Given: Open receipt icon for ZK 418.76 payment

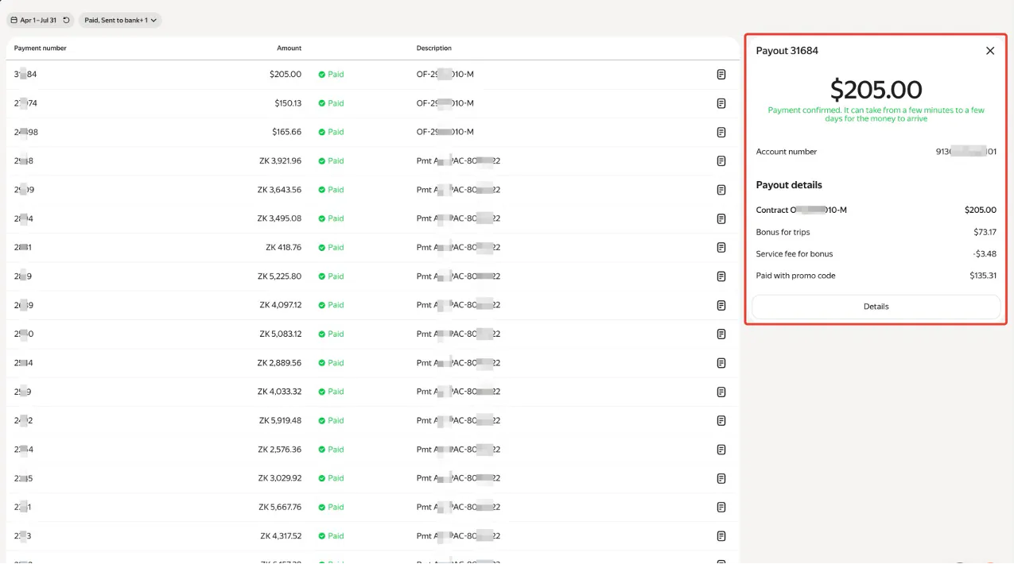Looking at the screenshot, I should coord(721,248).
